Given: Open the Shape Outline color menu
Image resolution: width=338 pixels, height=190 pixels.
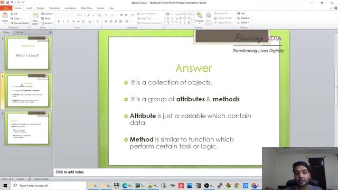Looking at the screenshot, I should click(223, 18).
